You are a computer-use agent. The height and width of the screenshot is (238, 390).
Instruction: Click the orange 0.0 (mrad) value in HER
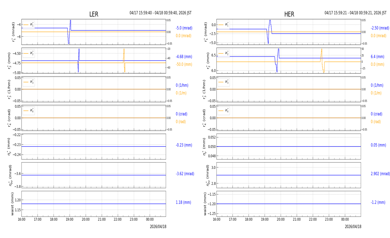coord(378,36)
